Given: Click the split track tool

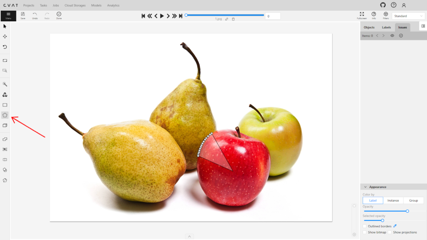Looking at the screenshot, I should [x=5, y=160].
